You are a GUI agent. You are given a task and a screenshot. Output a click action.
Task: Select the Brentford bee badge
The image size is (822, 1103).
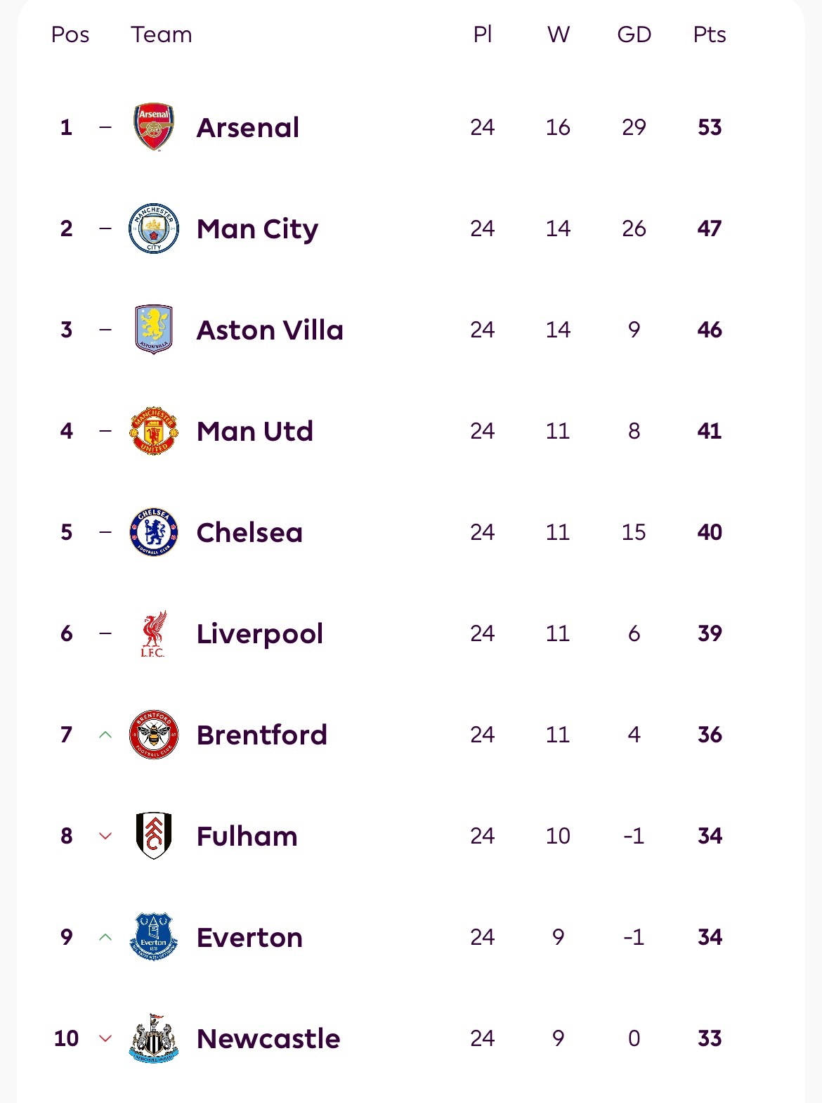coord(154,735)
